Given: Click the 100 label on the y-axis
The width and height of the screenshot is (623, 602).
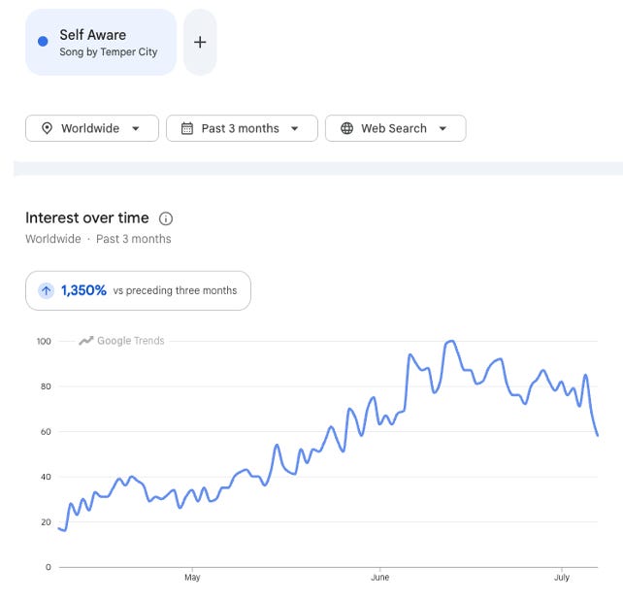Looking at the screenshot, I should pyautogui.click(x=44, y=341).
